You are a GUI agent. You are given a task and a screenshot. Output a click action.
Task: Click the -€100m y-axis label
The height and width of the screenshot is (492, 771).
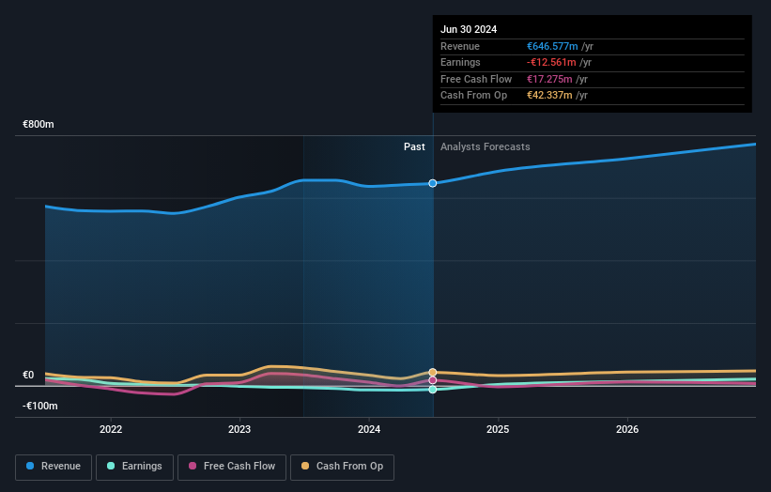[x=39, y=406]
